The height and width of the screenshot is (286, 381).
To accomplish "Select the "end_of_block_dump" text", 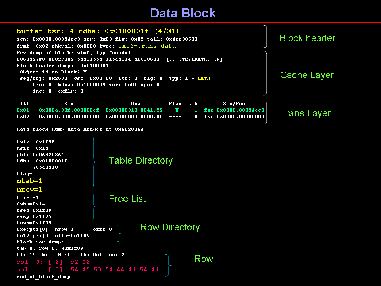I will pos(43,276).
